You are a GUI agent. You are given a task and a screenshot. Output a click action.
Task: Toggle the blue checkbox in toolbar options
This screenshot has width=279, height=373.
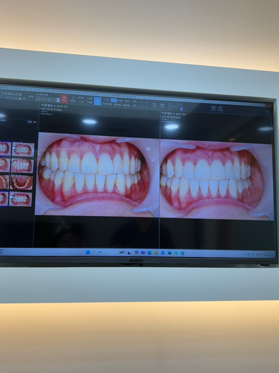click(181, 109)
